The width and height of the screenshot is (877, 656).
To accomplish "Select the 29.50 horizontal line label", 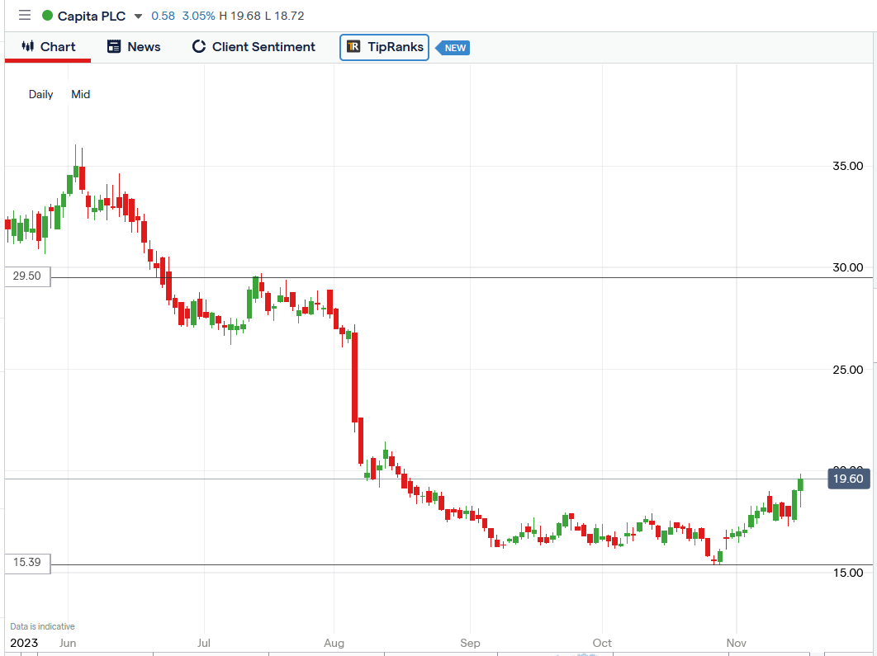I will tap(27, 276).
